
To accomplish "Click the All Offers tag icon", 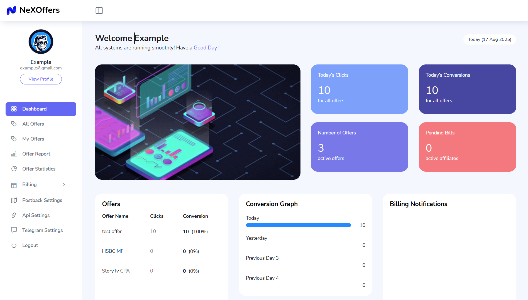I will click(14, 124).
